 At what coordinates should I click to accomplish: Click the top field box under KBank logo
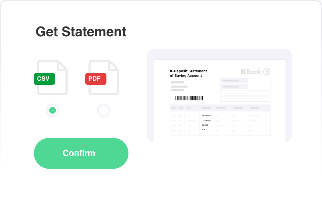pos(245,81)
